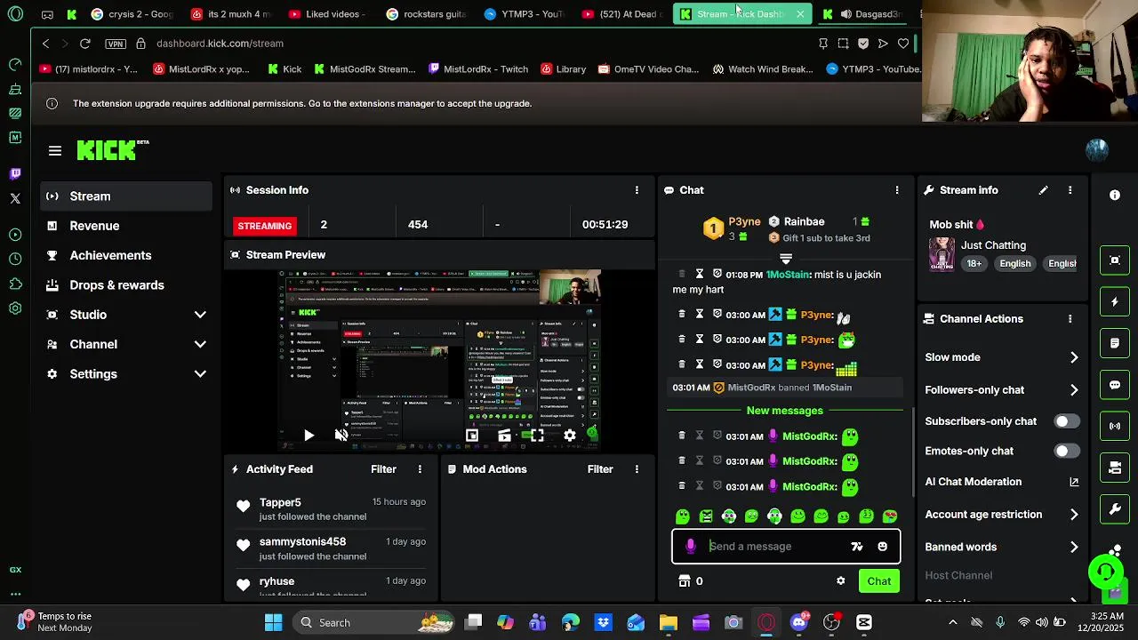Unmute the stream preview audio
Image resolution: width=1138 pixels, height=640 pixels.
tap(341, 436)
